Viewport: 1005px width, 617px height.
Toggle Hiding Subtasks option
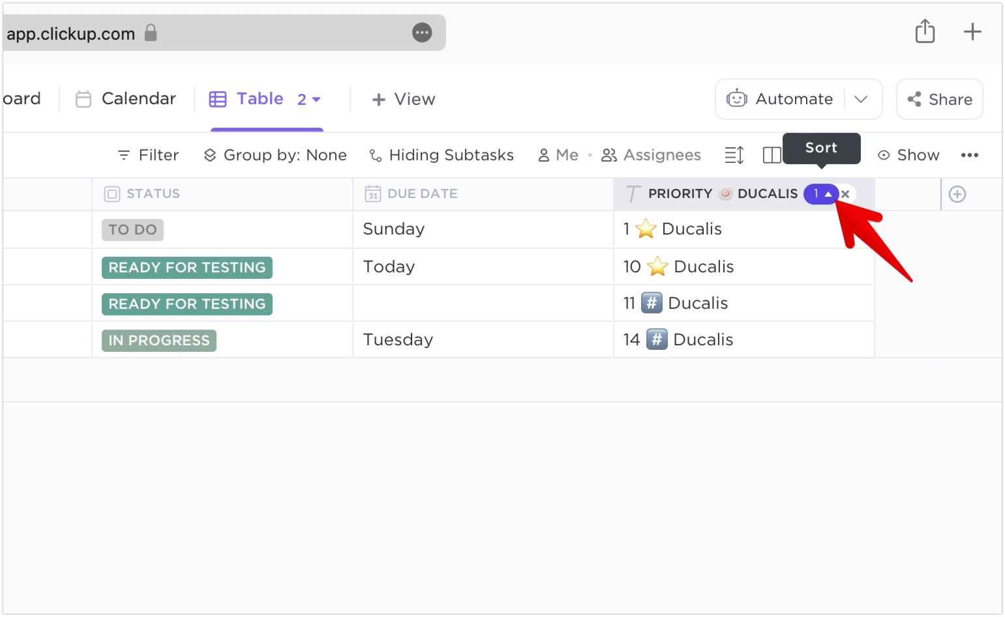point(442,155)
